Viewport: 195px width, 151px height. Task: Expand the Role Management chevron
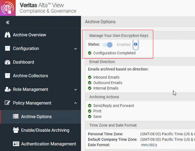[76, 90]
